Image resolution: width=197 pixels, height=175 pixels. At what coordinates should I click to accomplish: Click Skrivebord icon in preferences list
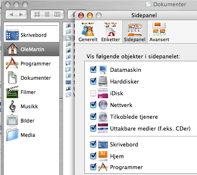coord(103,144)
